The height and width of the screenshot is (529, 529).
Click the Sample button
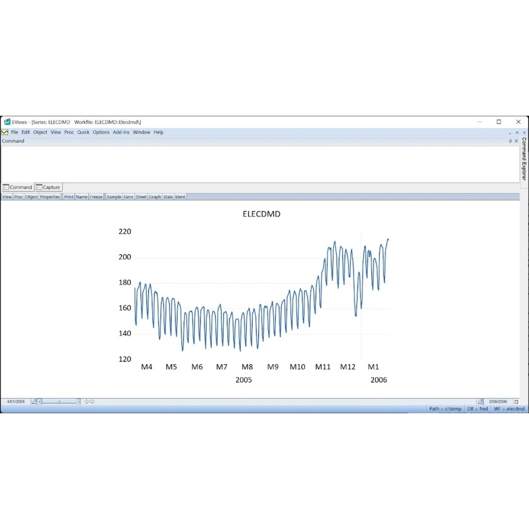tap(114, 197)
